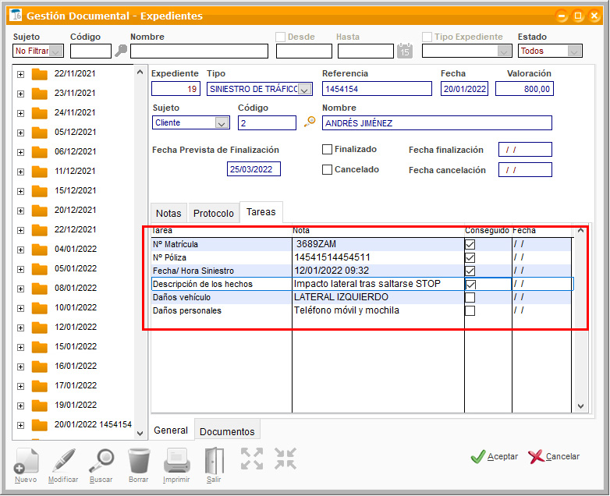The height and width of the screenshot is (496, 610).
Task: Uncheck Conseguido for Nº Póliza
Action: click(x=470, y=257)
